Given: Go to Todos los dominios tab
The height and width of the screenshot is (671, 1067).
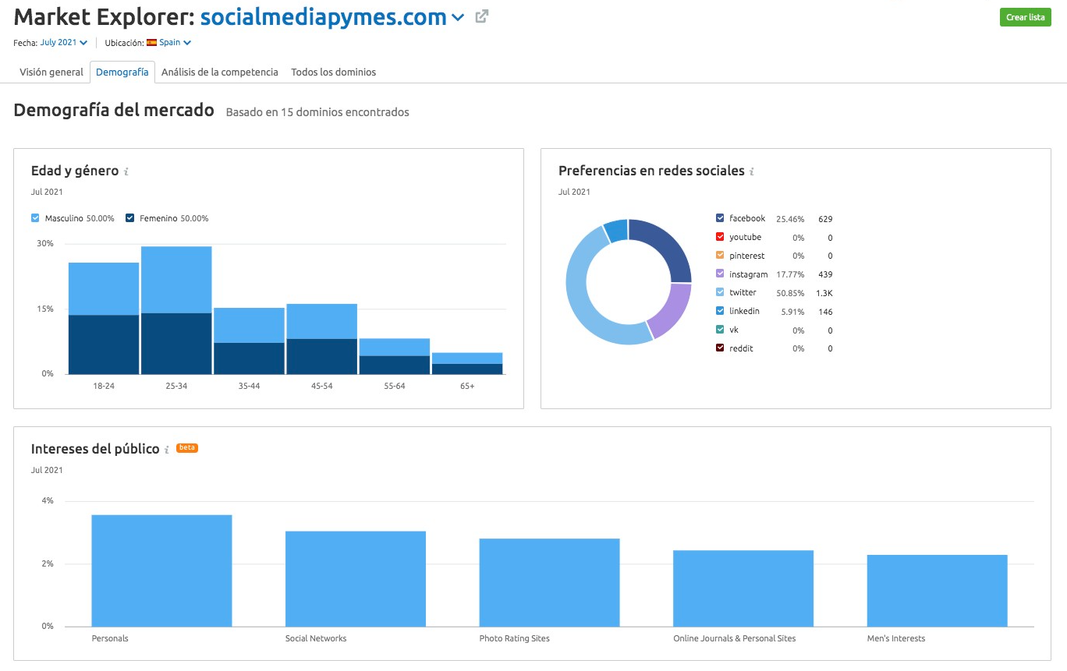Looking at the screenshot, I should pyautogui.click(x=333, y=72).
